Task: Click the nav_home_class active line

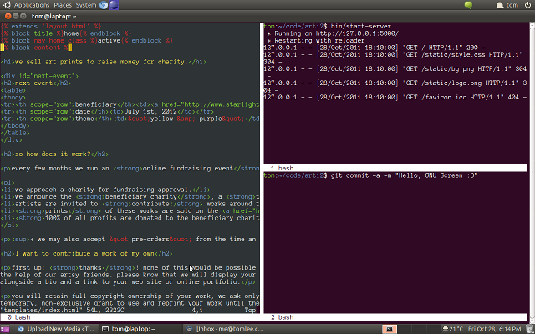Action: tap(87, 41)
